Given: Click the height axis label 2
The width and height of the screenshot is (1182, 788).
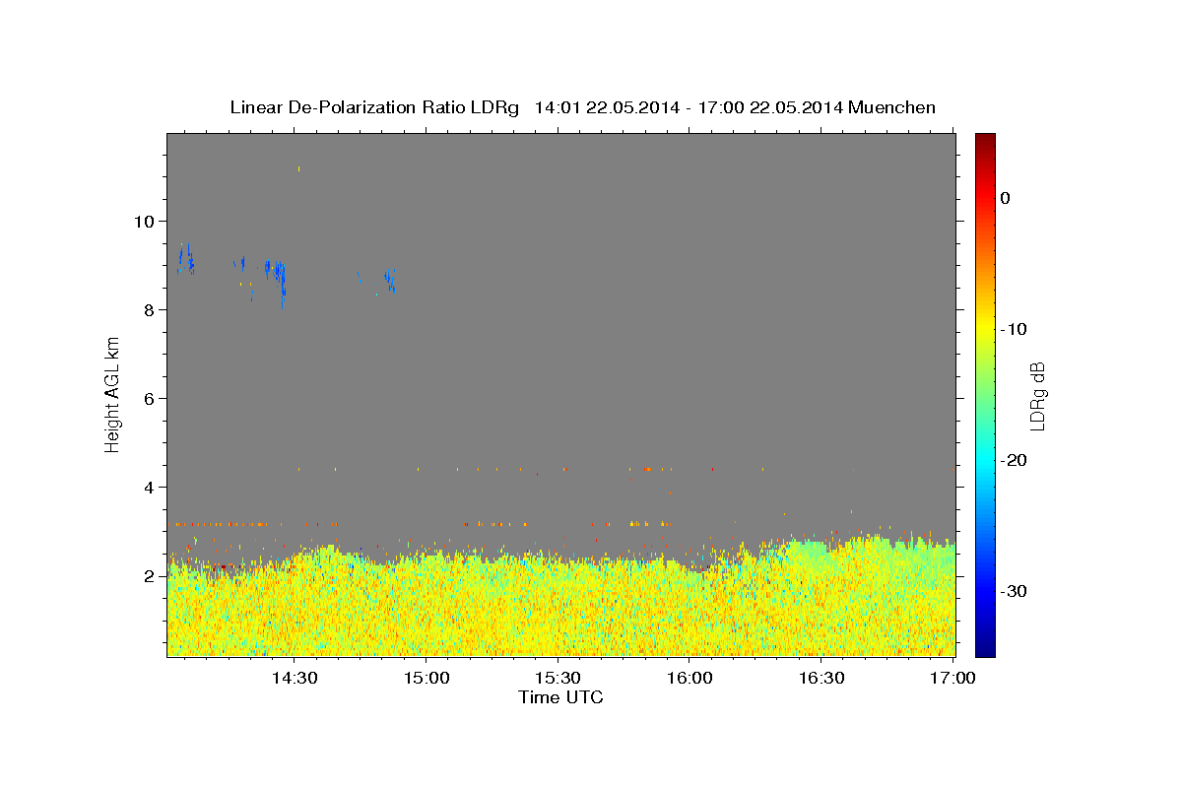Looking at the screenshot, I should pos(148,575).
